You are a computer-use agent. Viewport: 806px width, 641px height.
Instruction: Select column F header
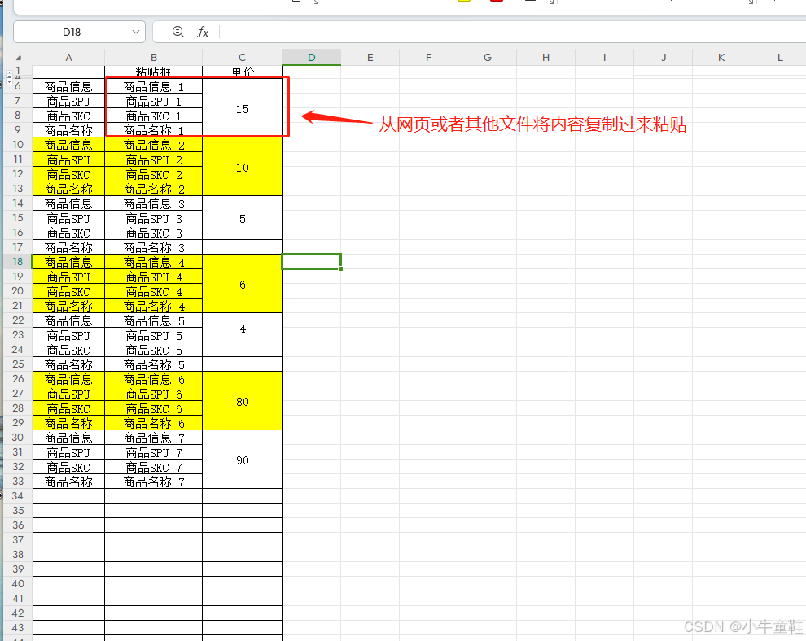[429, 58]
